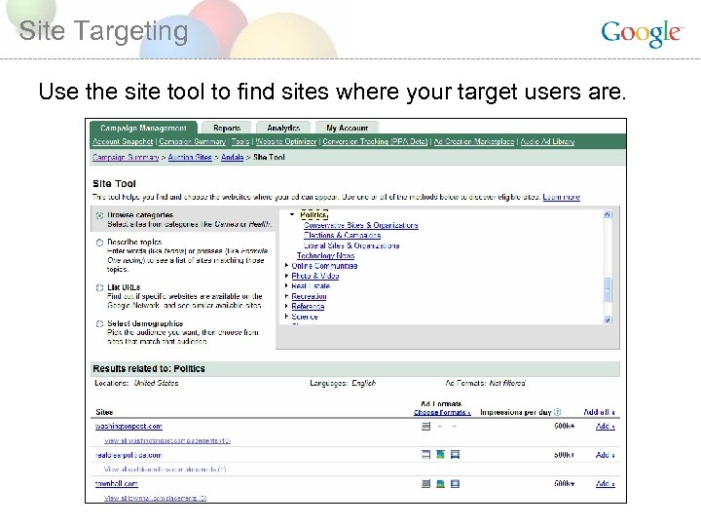Click Auction Sites breadcrumb link
This screenshot has width=701, height=526.
[190, 158]
